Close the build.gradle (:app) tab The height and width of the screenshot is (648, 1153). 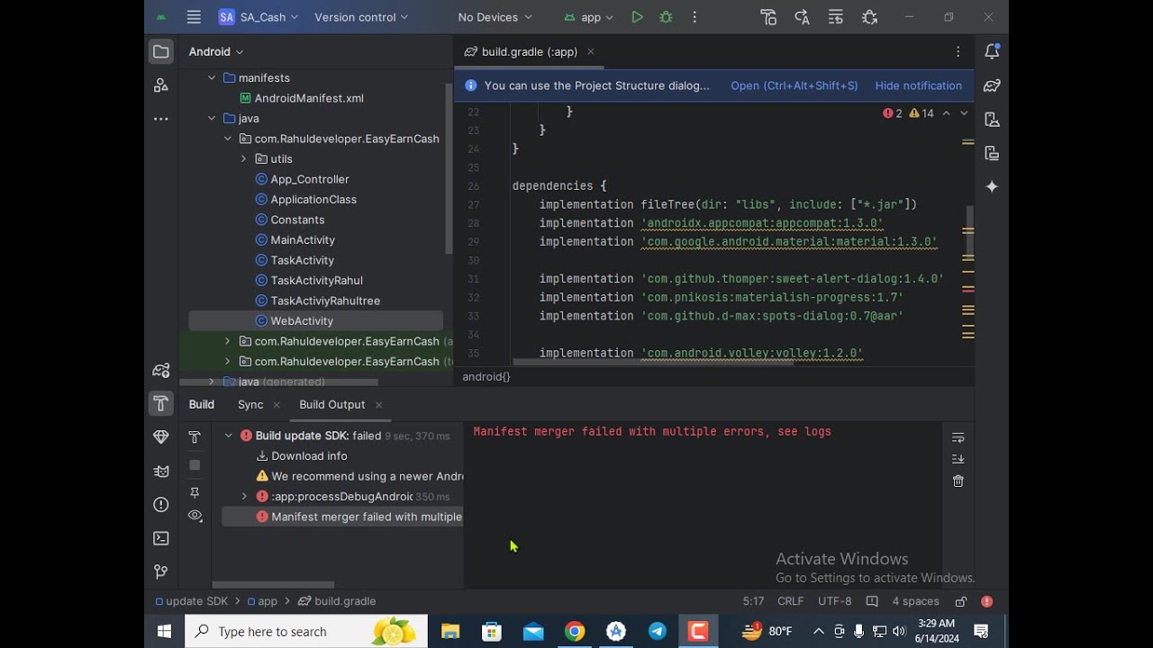[591, 52]
